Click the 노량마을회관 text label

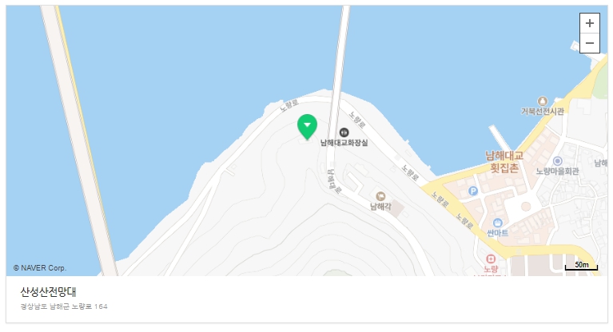click(557, 172)
